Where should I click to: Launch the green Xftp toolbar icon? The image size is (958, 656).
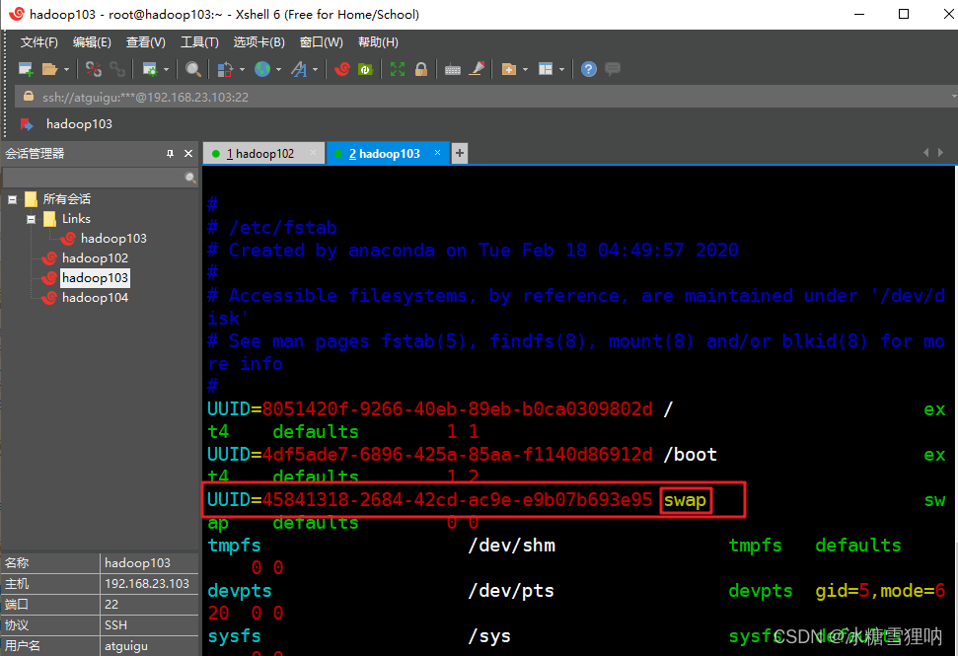tap(365, 69)
